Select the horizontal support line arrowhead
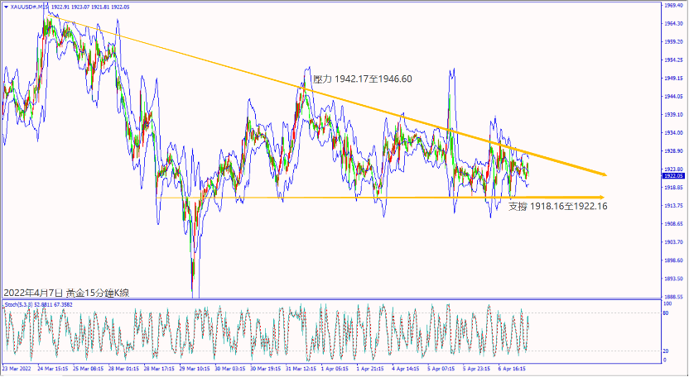This screenshot has width=689, height=377. click(600, 197)
